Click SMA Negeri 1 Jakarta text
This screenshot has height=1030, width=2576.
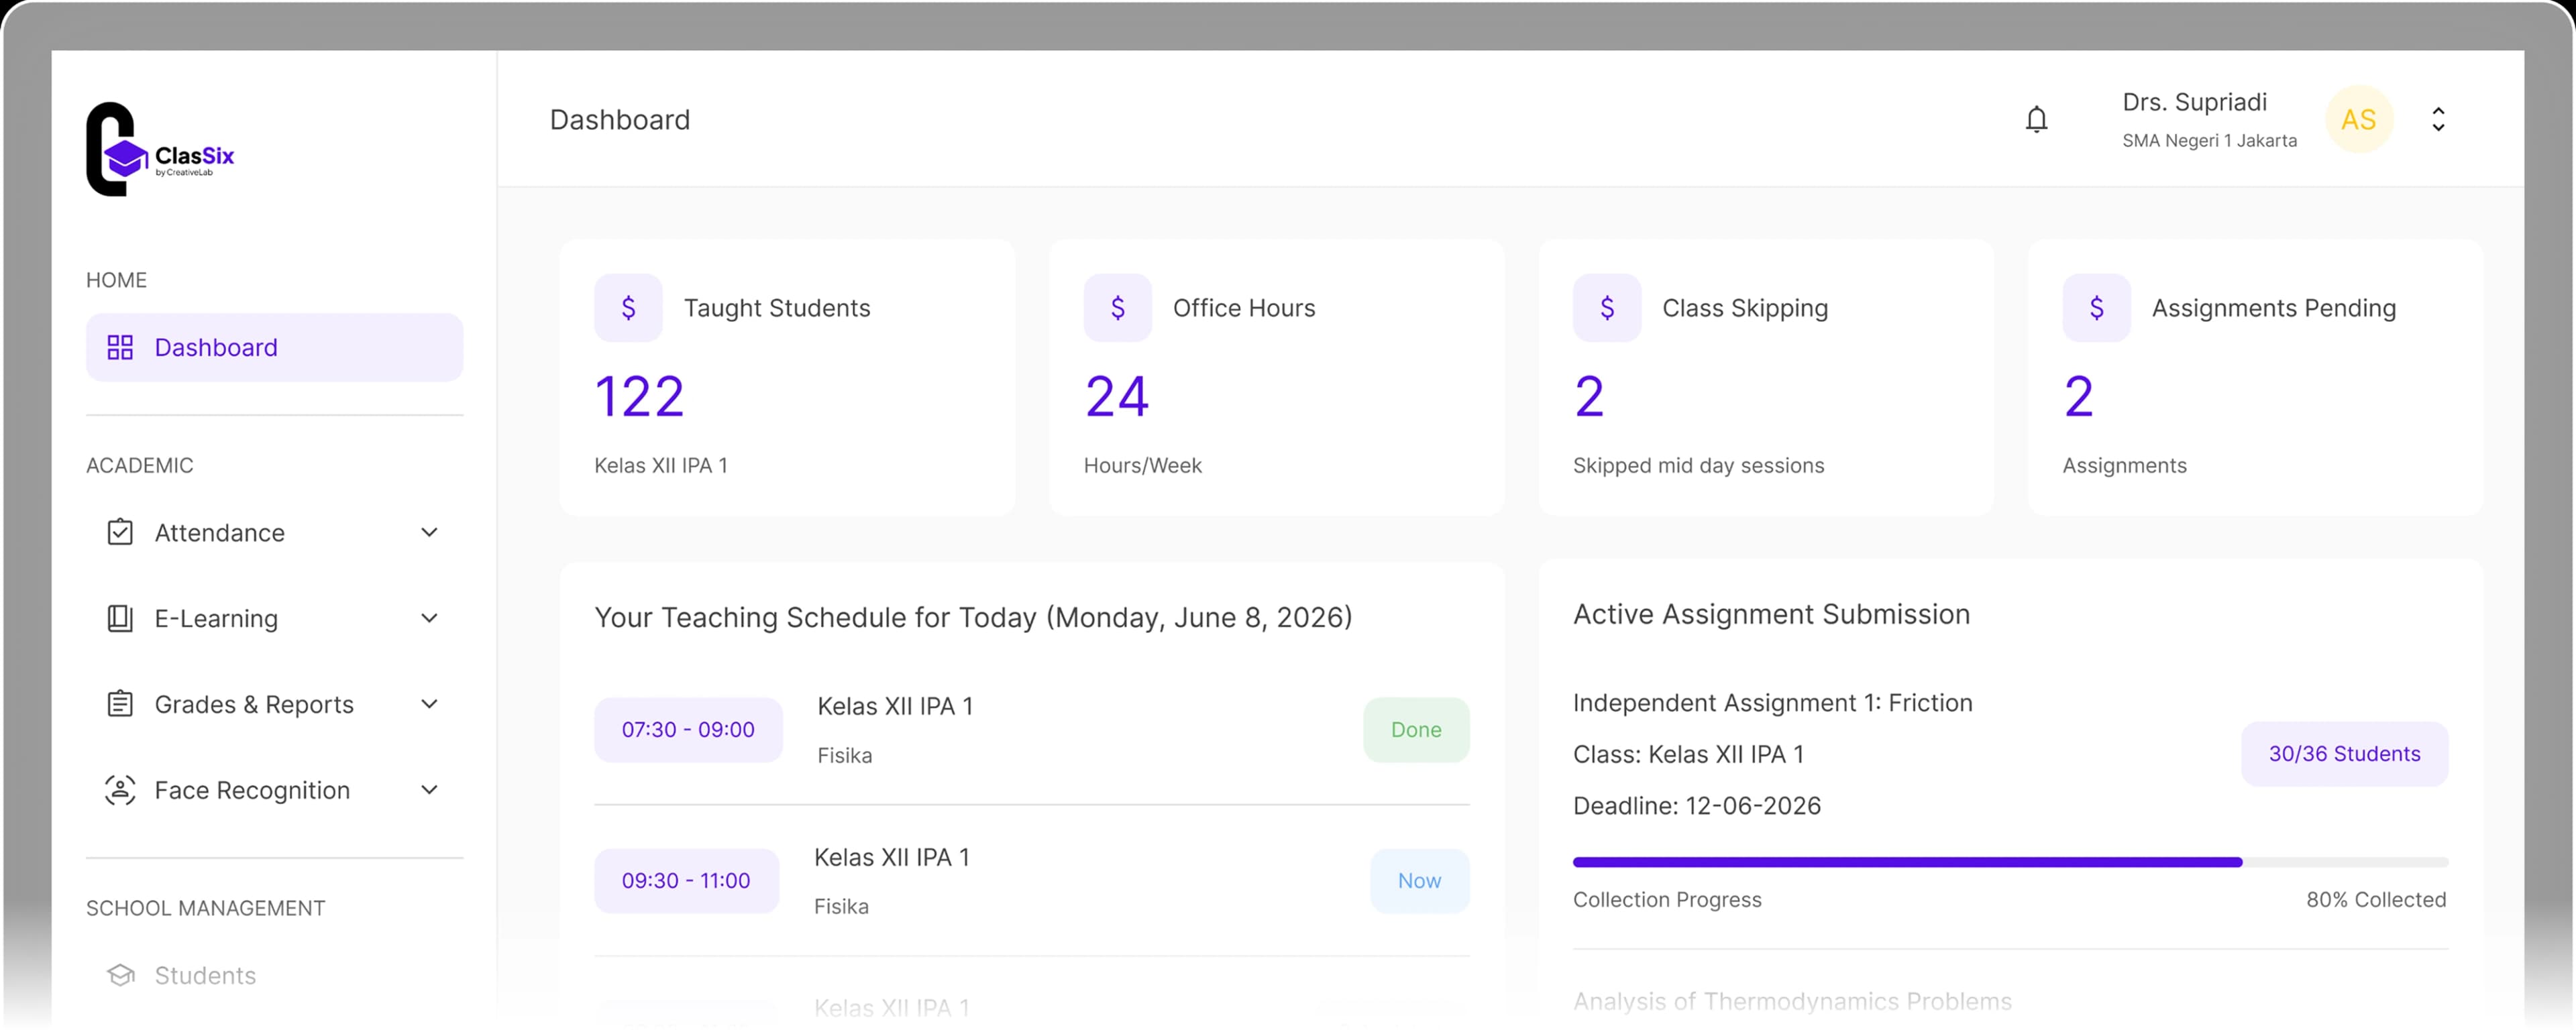pos(2209,141)
